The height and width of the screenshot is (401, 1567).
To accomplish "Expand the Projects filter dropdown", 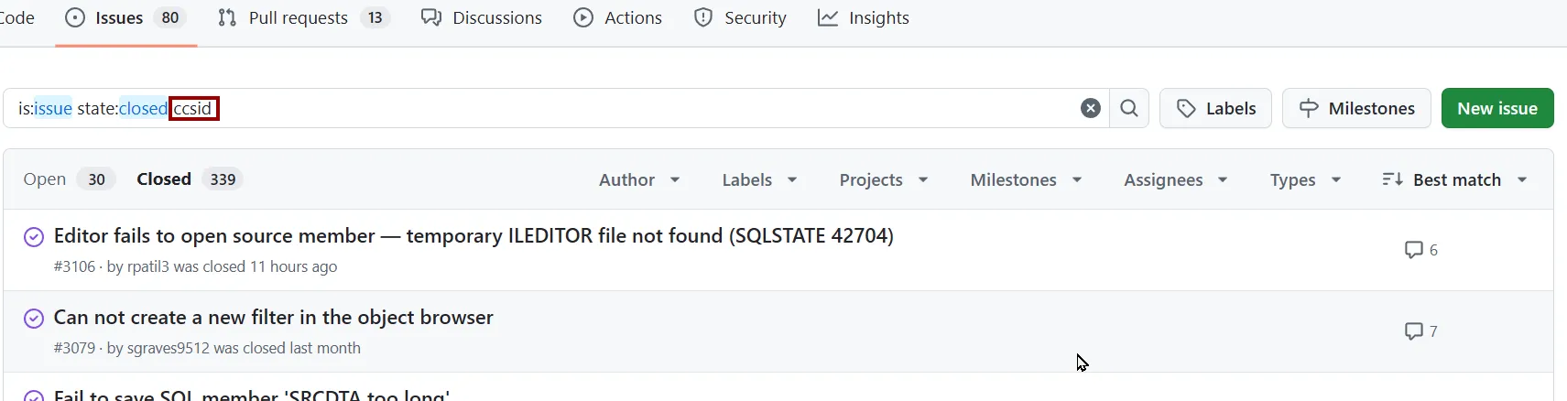I will coord(884,180).
